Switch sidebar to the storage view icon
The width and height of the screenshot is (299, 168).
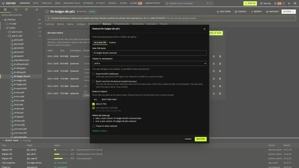(x=26, y=10)
